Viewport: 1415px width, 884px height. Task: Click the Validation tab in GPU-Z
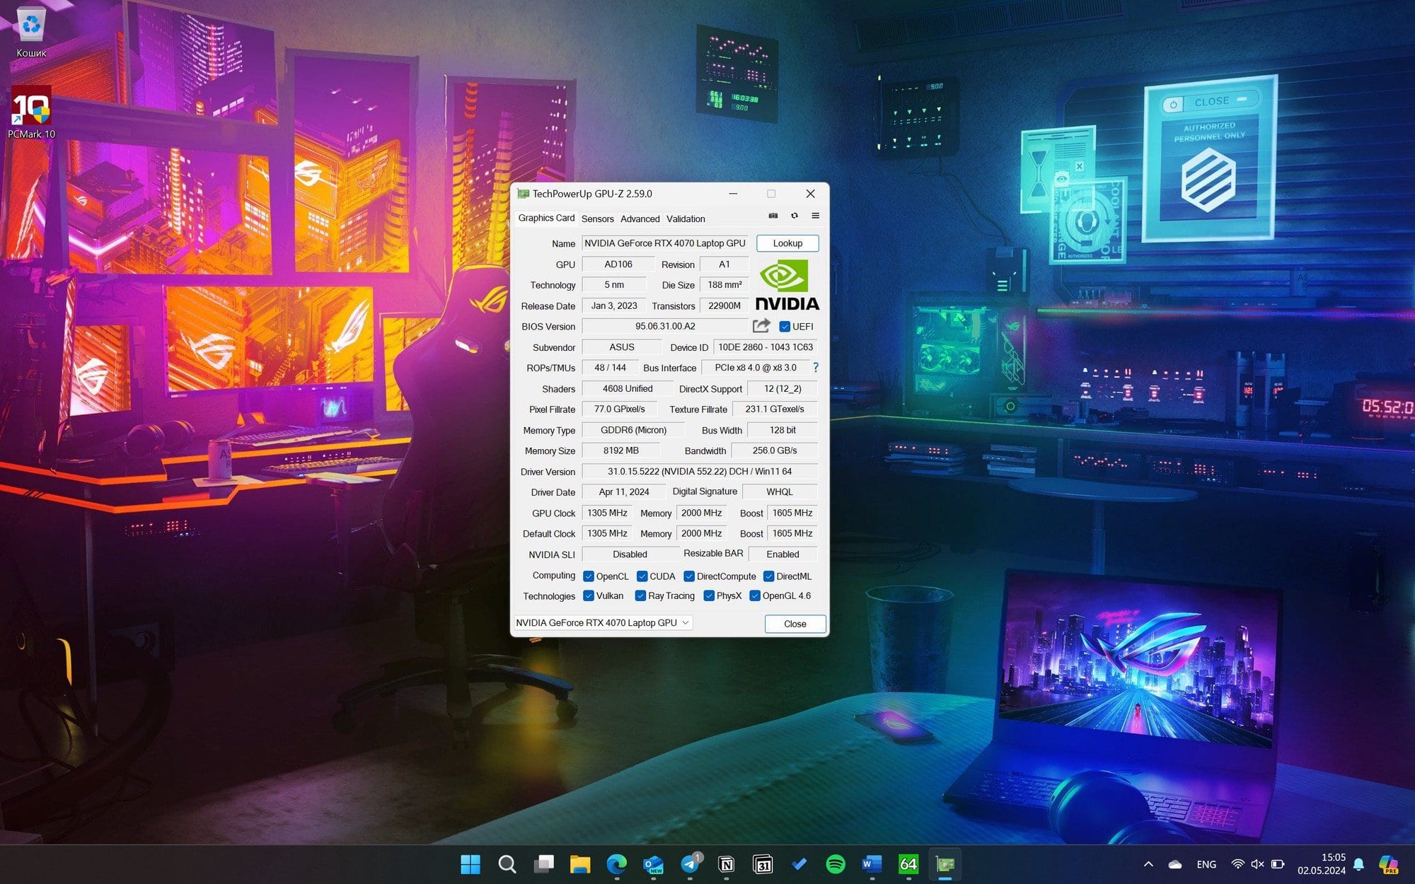click(685, 218)
